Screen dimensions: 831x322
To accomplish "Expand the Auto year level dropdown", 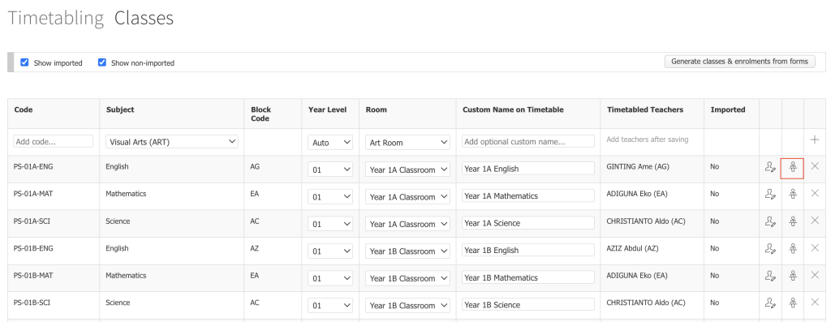I will (330, 143).
